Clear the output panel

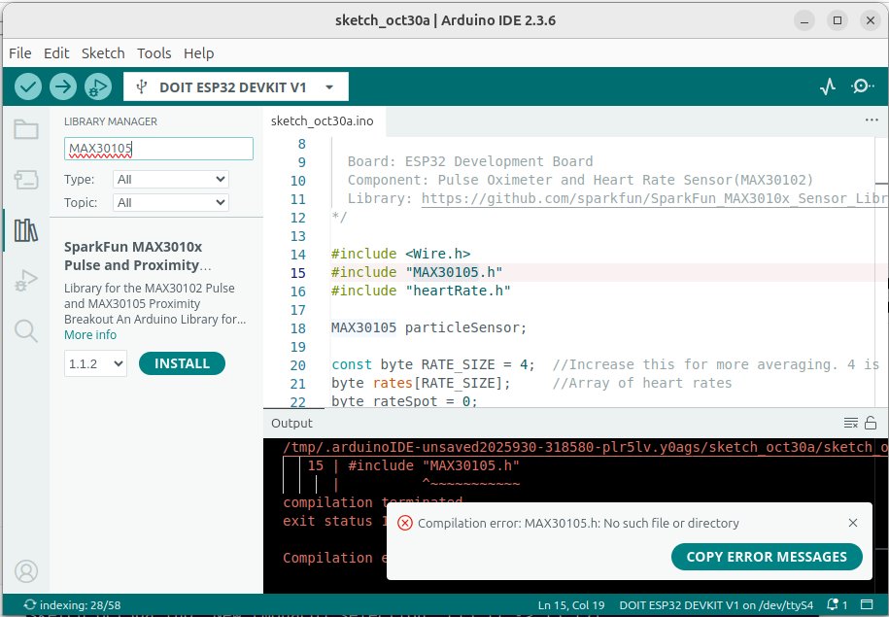click(850, 423)
